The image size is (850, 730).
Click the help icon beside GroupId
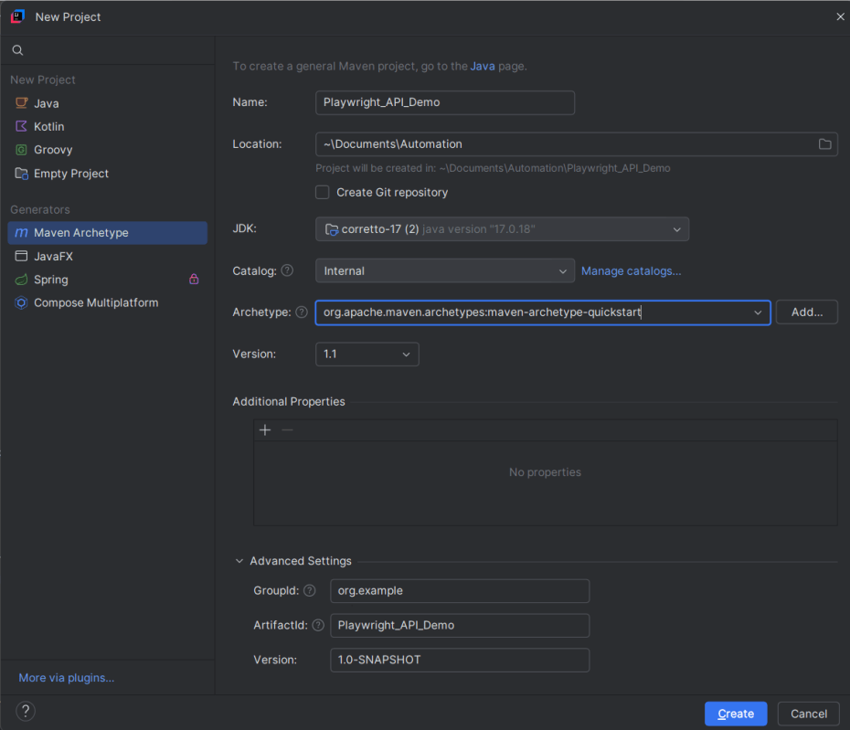pyautogui.click(x=309, y=590)
